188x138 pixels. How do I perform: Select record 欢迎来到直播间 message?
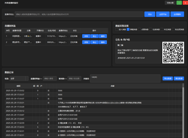pos(93,127)
